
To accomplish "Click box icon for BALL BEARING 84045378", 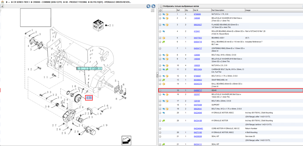I will (x=164, y=84).
